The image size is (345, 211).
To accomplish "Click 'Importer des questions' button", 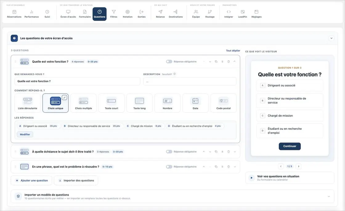I will (x=76, y=181).
